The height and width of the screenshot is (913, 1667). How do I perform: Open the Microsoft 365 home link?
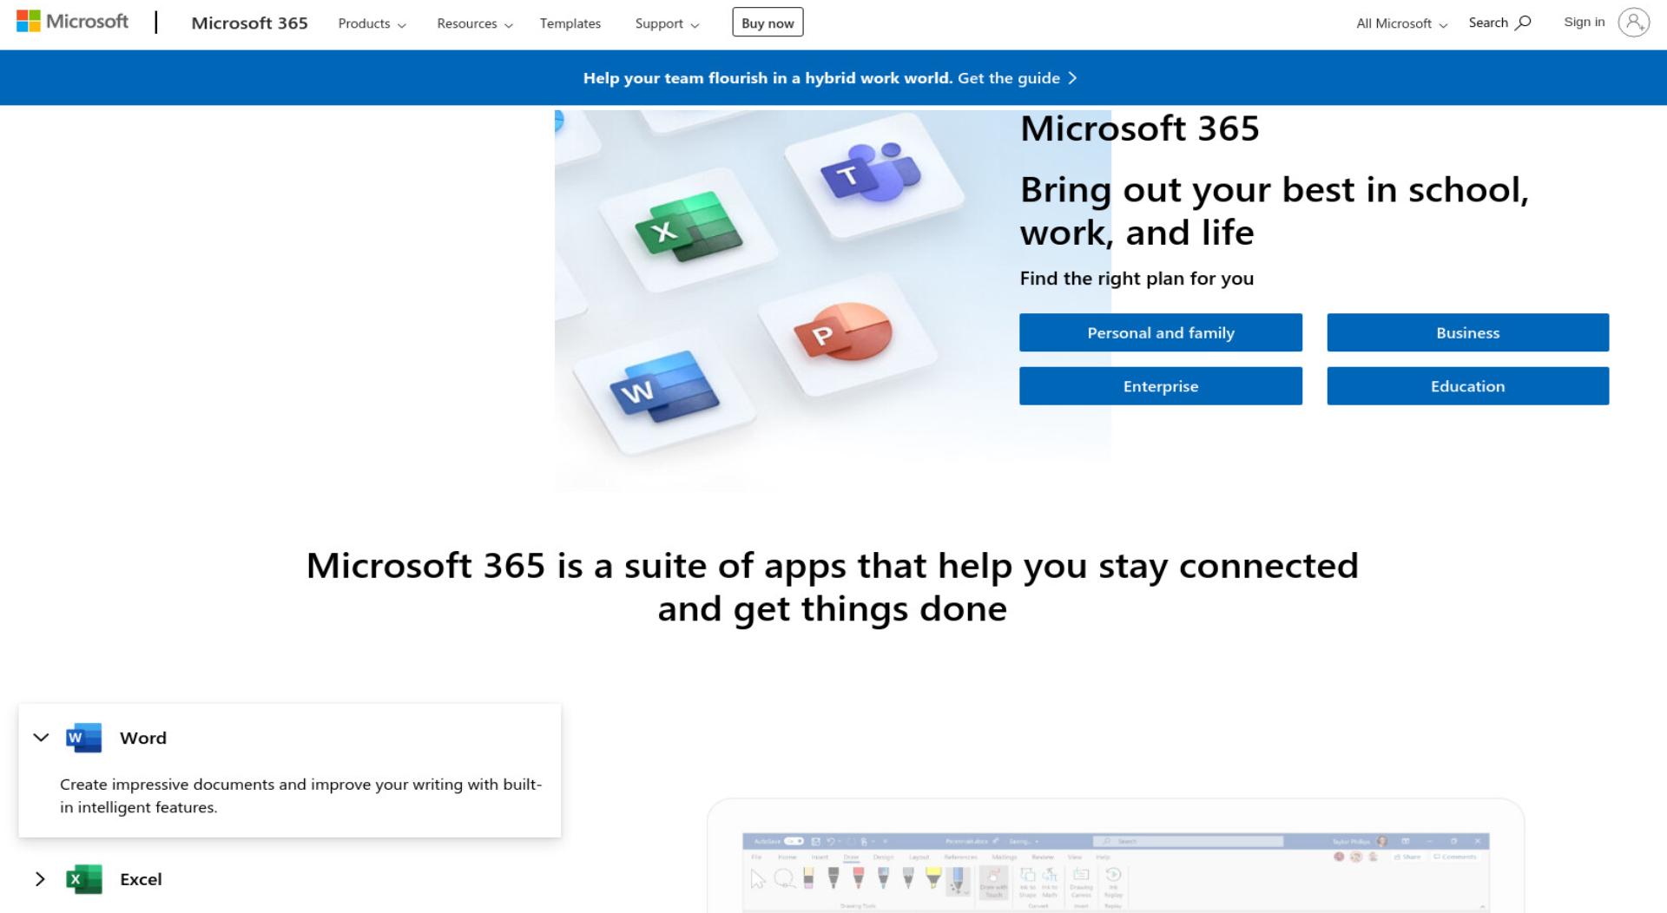[x=249, y=23]
